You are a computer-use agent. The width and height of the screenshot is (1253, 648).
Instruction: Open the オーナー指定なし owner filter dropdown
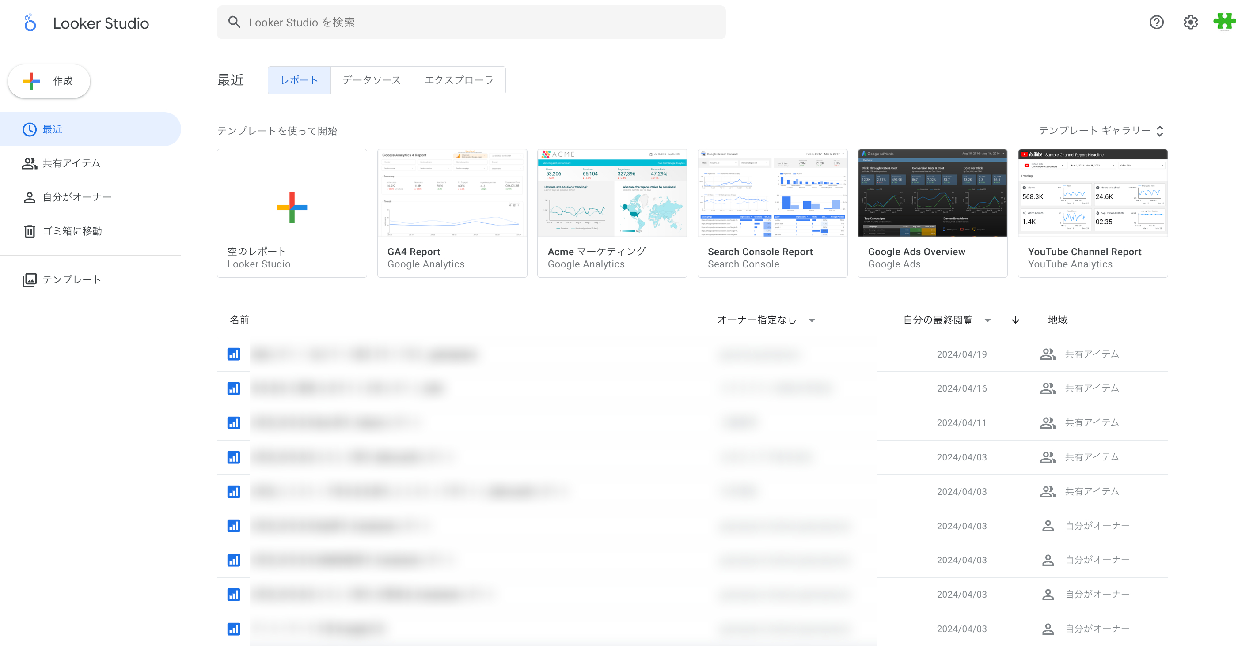[766, 320]
